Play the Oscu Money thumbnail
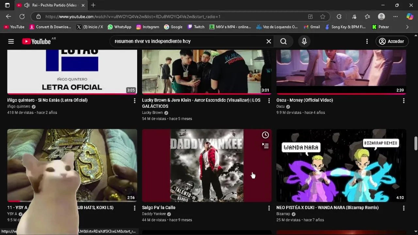 341,72
